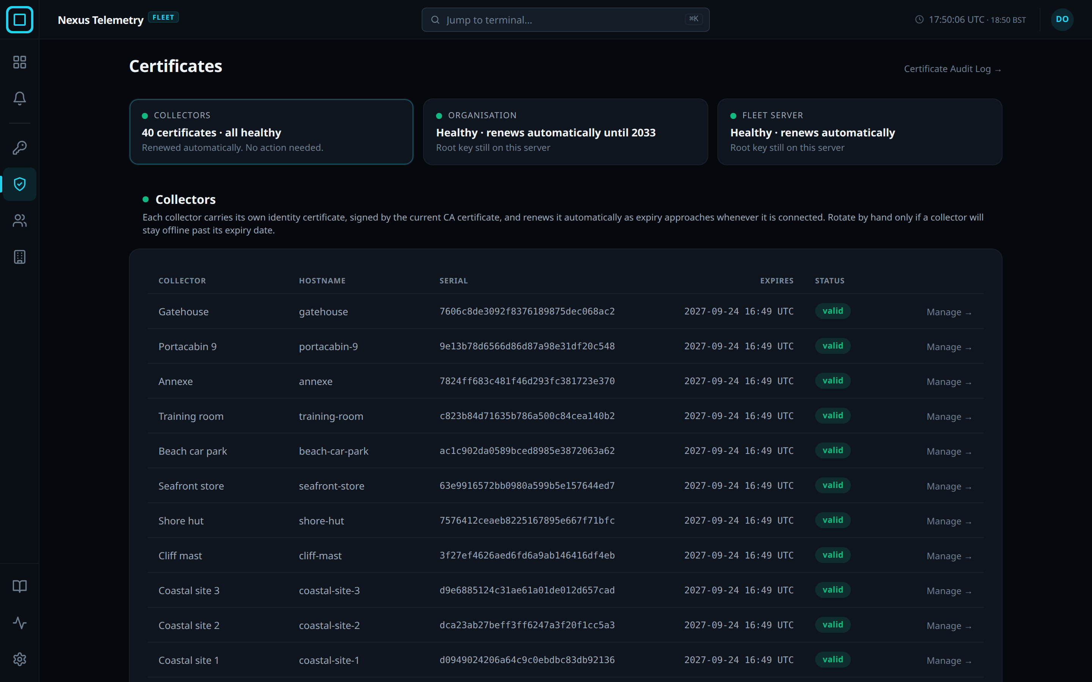Click the SERIAL column header
The width and height of the screenshot is (1092, 682).
(x=453, y=280)
